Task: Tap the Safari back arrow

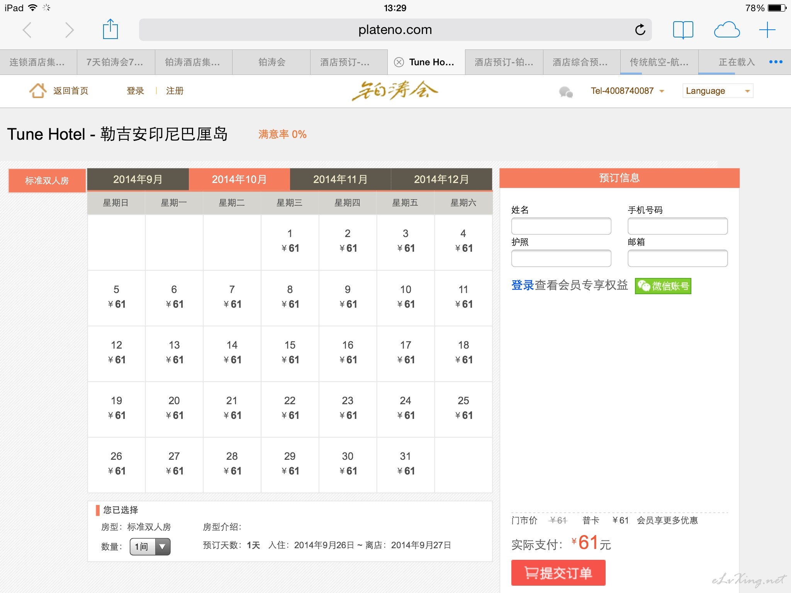Action: [27, 30]
